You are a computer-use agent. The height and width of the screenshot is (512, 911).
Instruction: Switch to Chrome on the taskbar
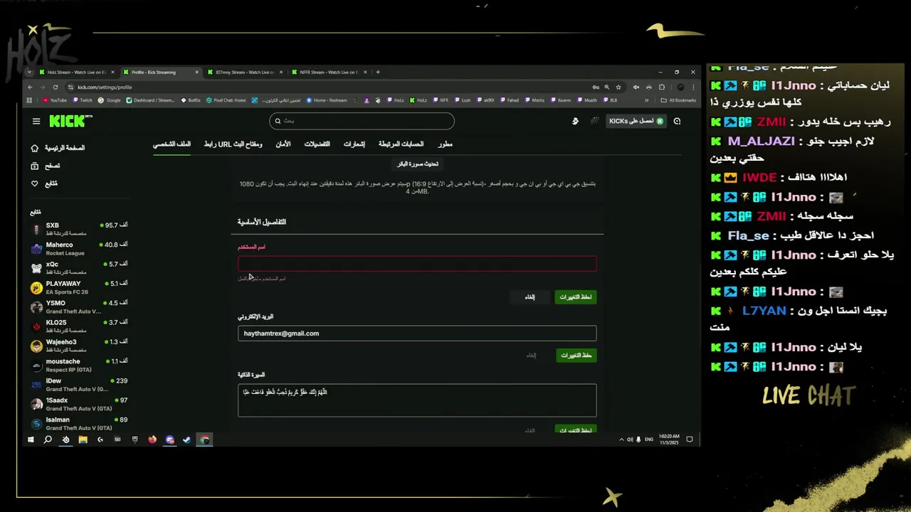[x=204, y=439]
